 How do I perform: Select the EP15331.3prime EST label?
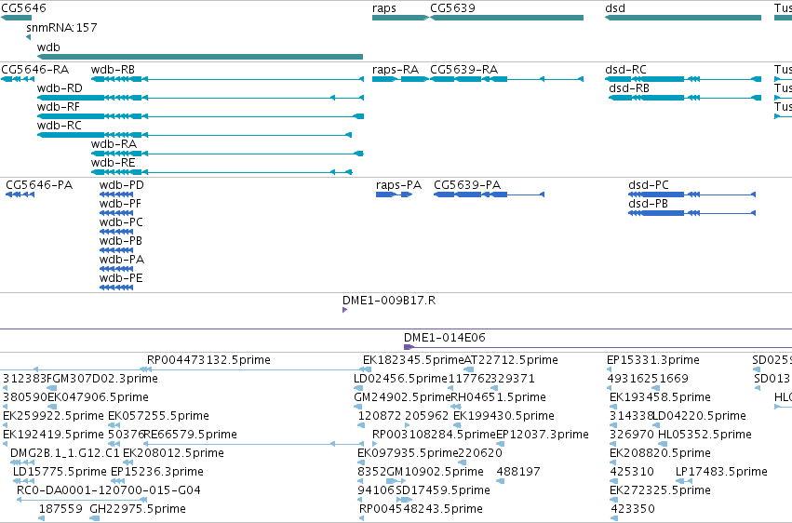[x=653, y=360]
